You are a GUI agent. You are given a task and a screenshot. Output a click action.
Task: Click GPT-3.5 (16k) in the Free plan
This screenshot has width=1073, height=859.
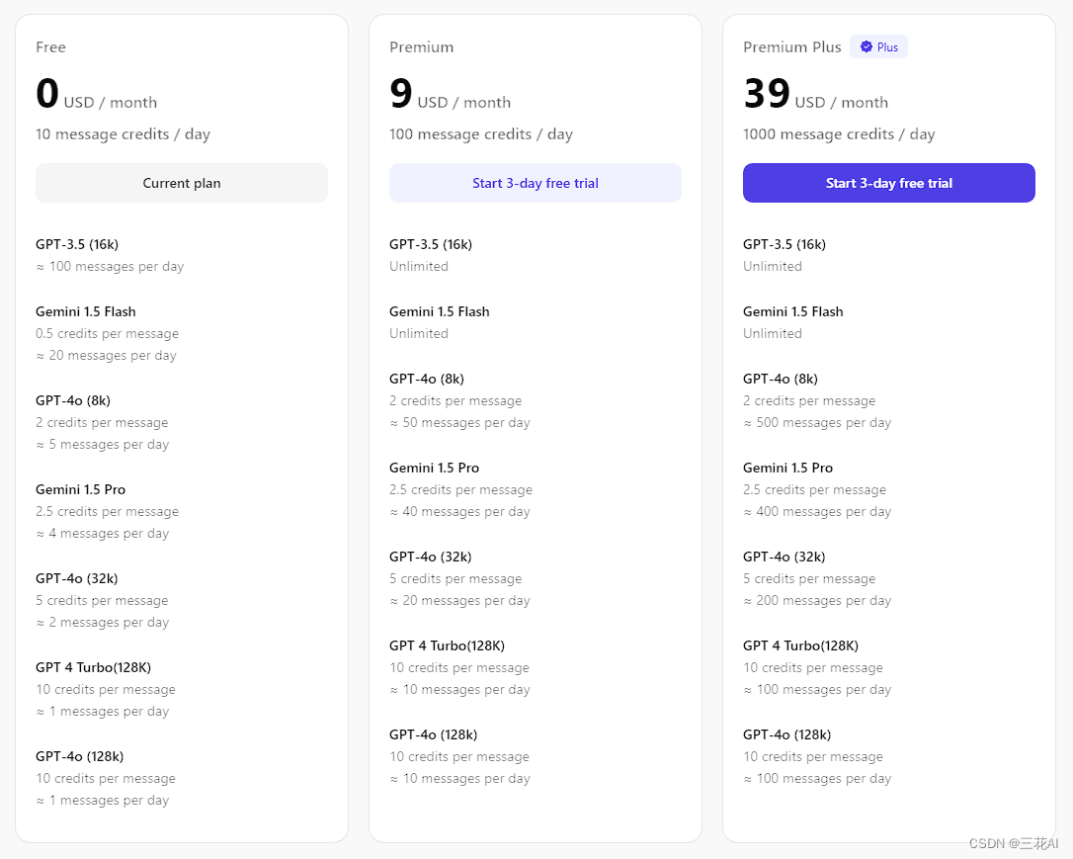[77, 244]
